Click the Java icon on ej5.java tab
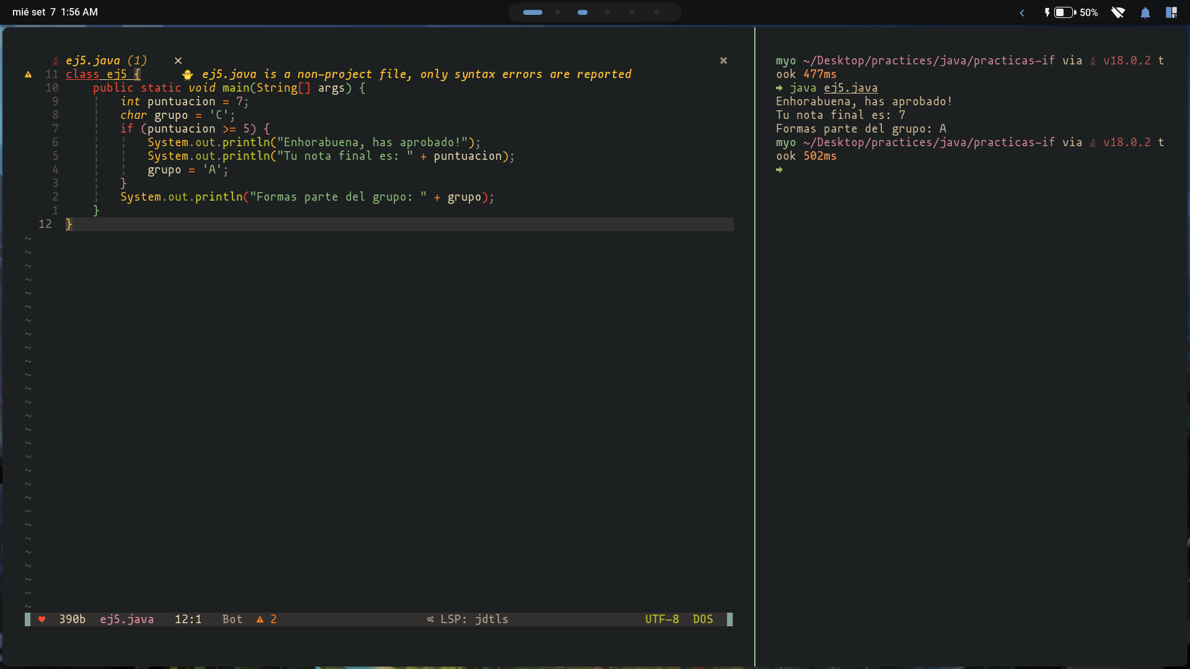The width and height of the screenshot is (1190, 669). click(55, 61)
